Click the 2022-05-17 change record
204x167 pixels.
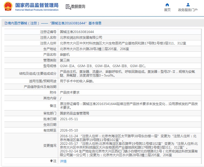[x=129, y=145]
